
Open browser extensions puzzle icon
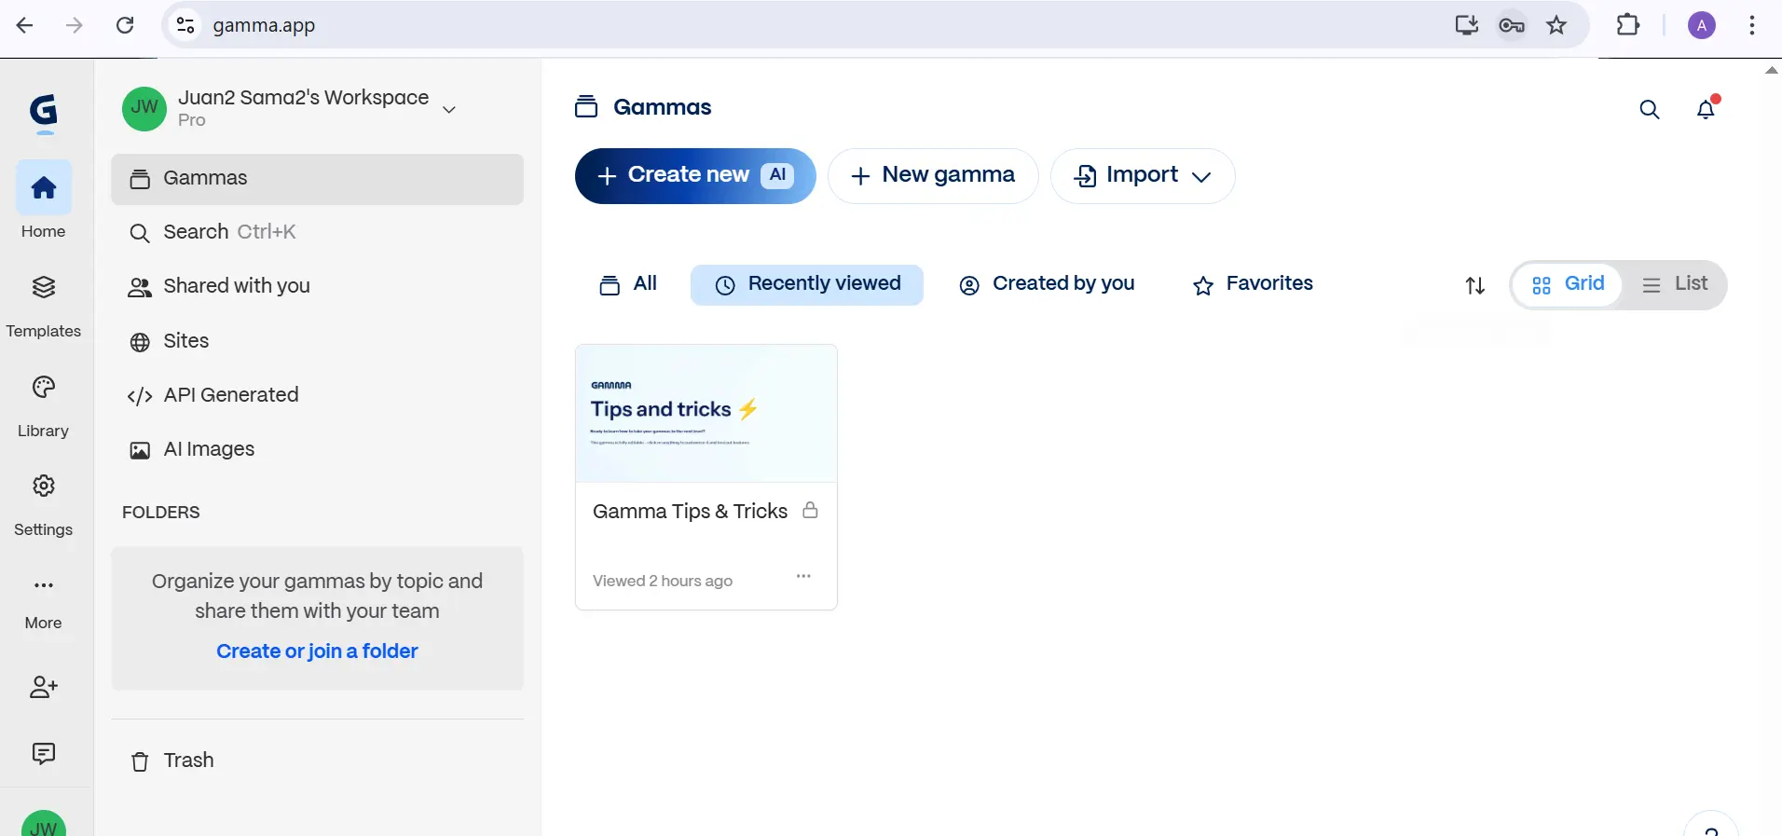click(1628, 25)
